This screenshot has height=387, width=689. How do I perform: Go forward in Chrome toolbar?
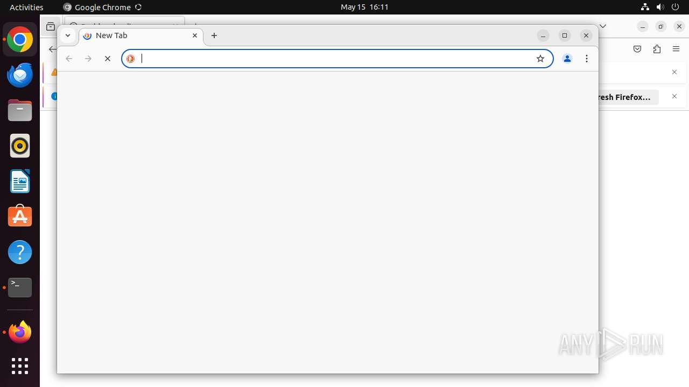click(x=88, y=59)
